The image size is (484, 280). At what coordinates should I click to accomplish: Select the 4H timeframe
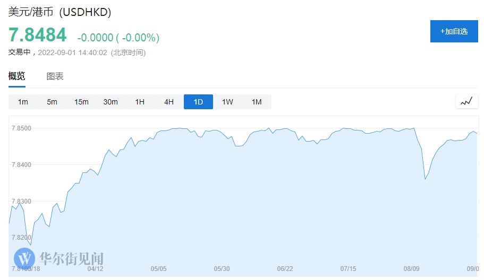click(169, 102)
